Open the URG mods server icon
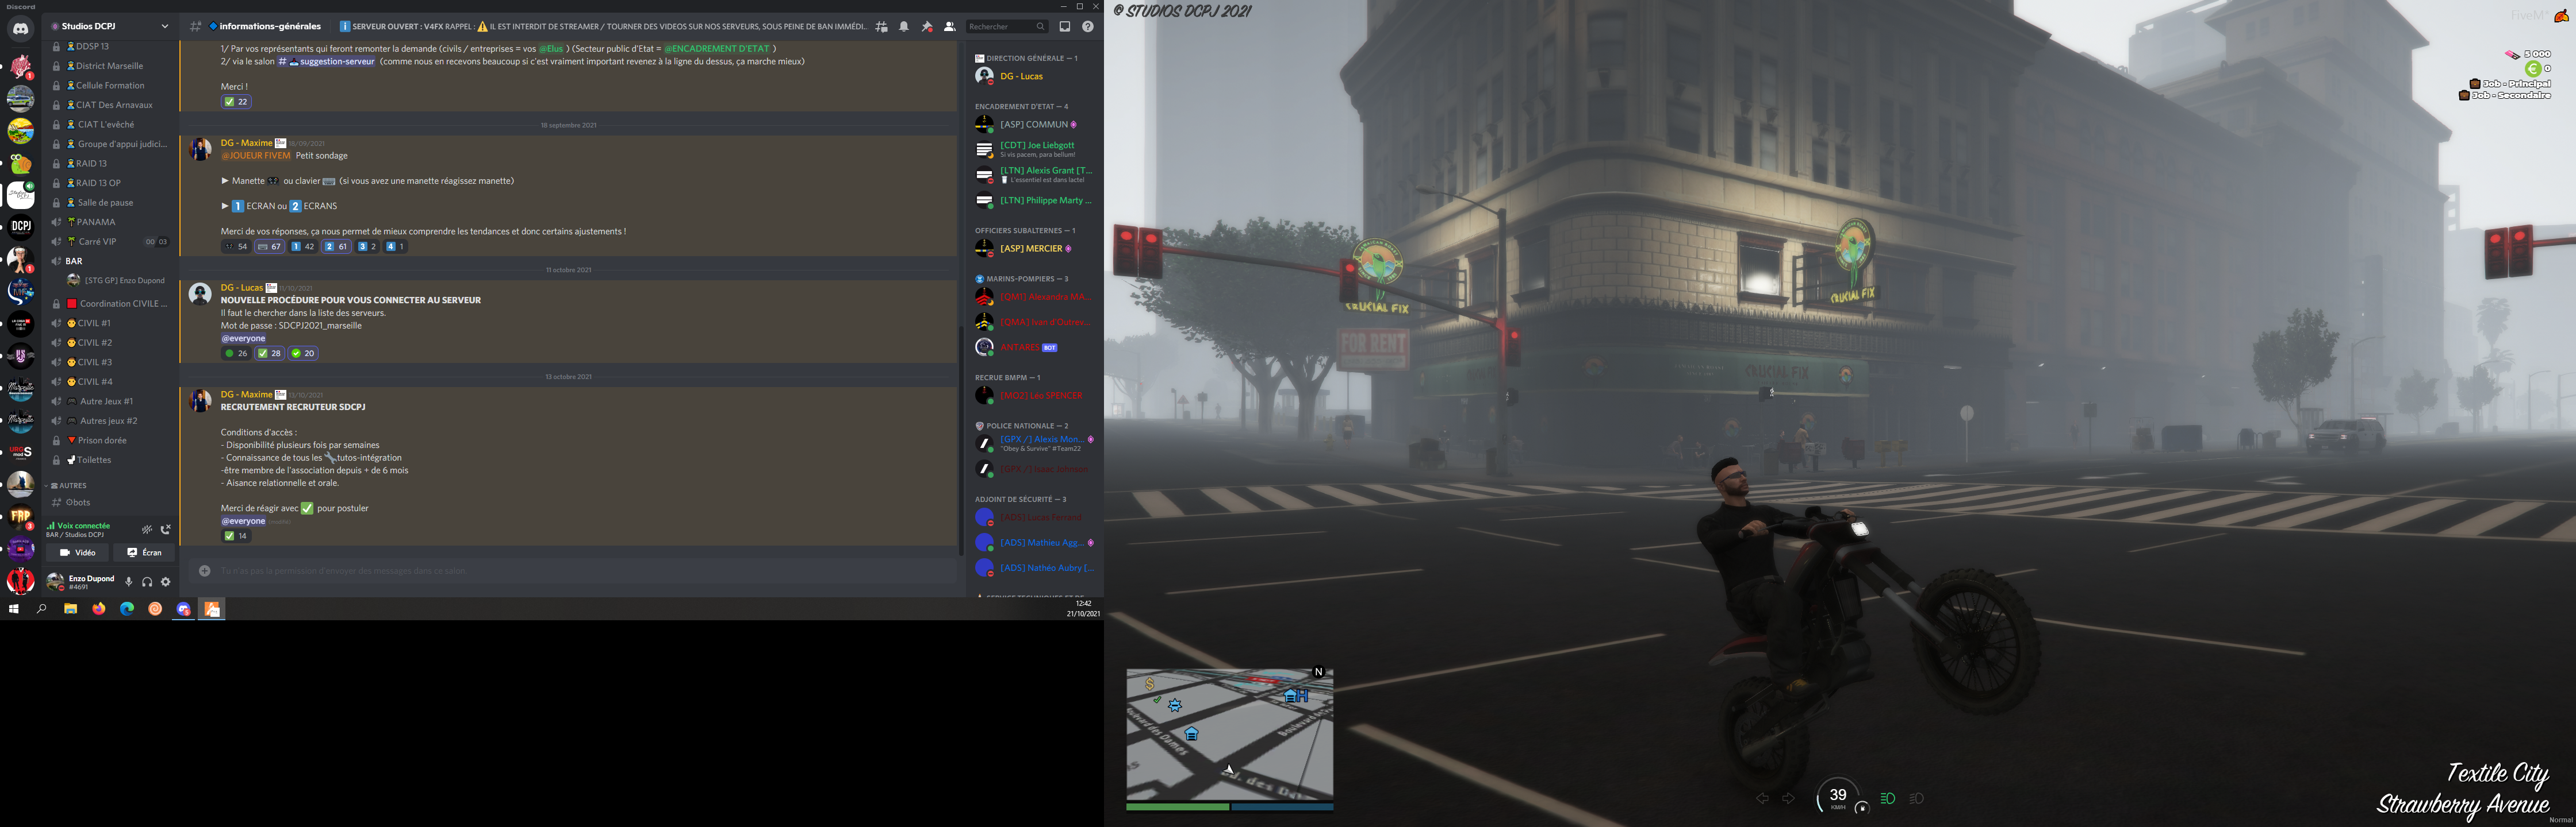Viewport: 2576px width, 827px height. point(20,453)
